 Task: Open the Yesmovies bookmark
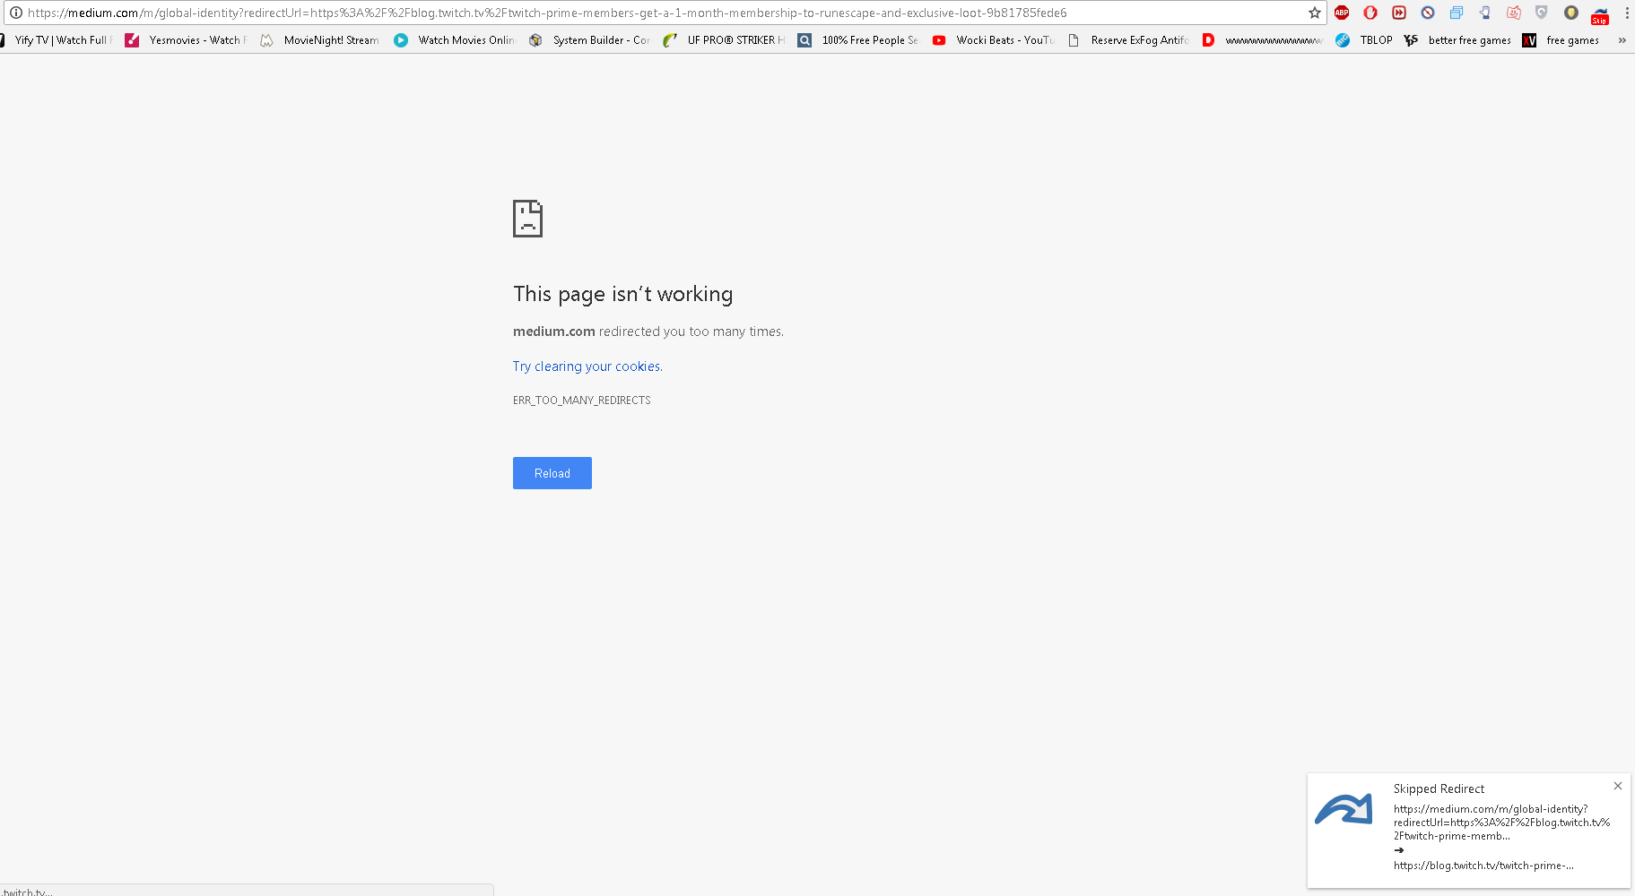pyautogui.click(x=187, y=40)
